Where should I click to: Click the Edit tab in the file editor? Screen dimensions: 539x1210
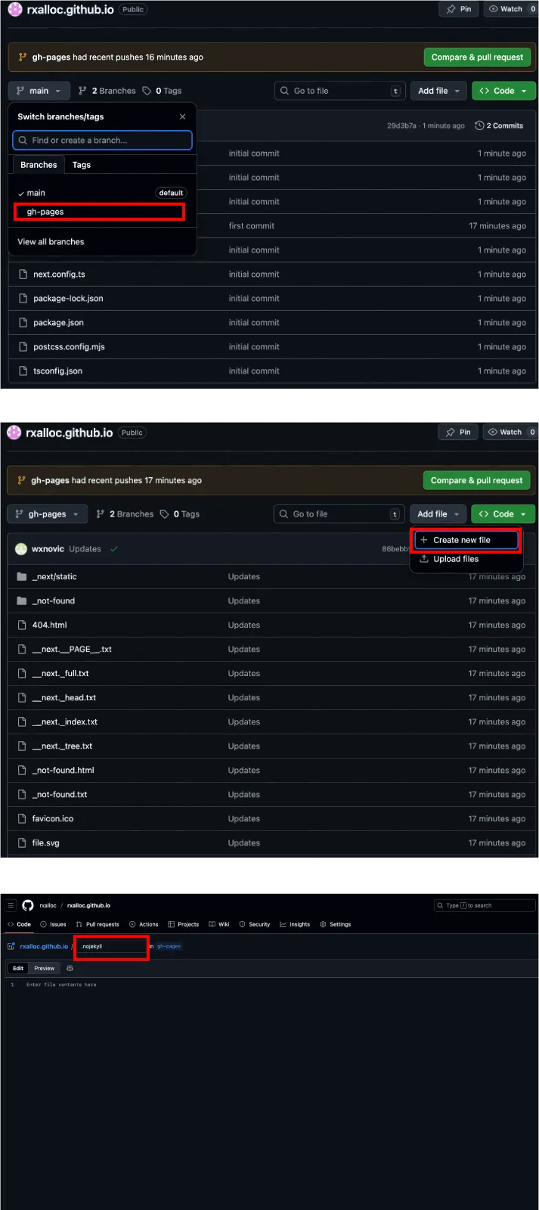coord(18,968)
